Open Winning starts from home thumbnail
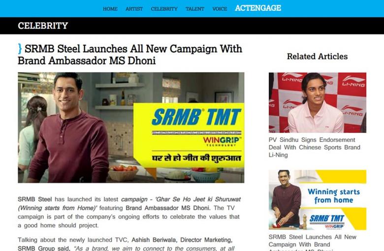This screenshot has height=251, width=384. [318, 200]
